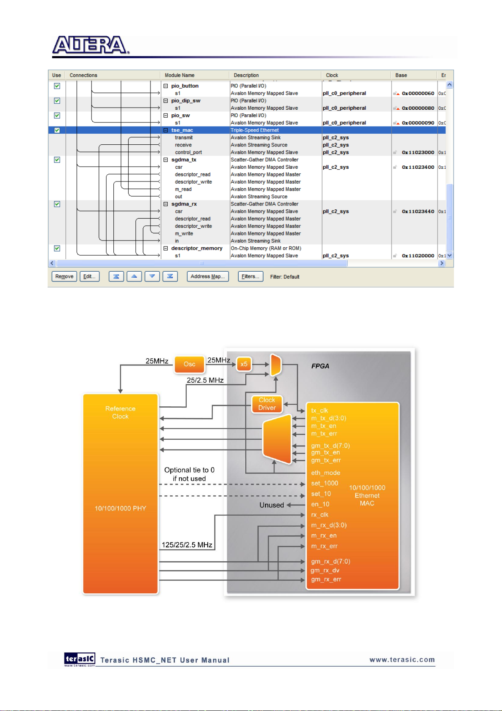
Task: Click lock icon beside base 0x11023000
Action: [x=395, y=152]
